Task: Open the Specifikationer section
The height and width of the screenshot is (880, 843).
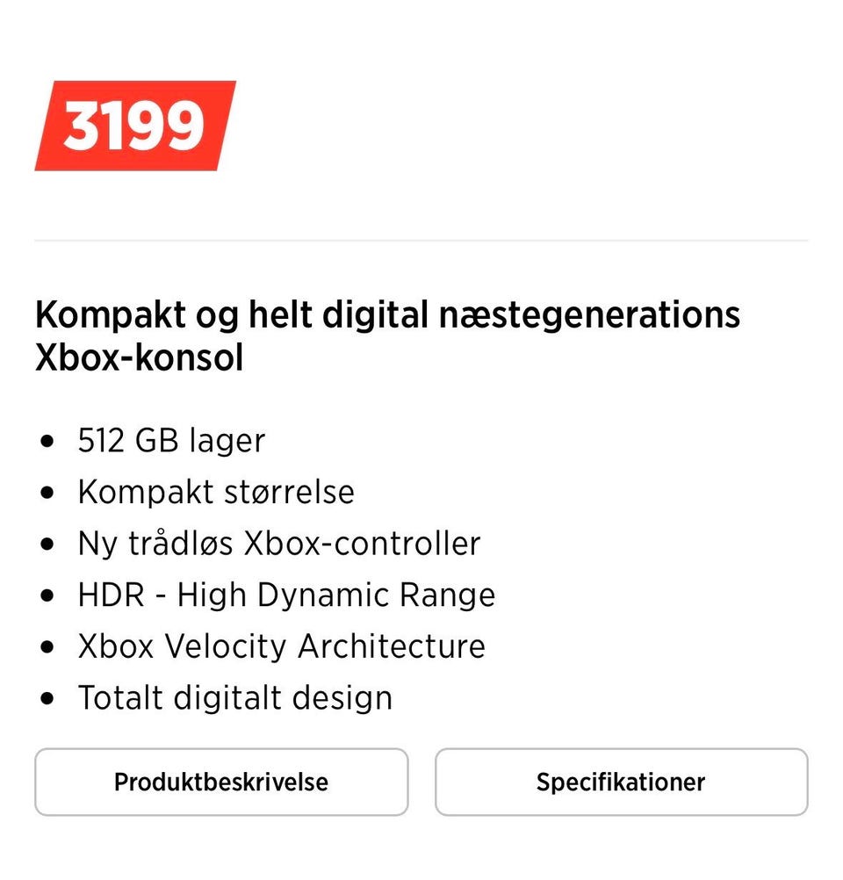Action: pos(621,782)
